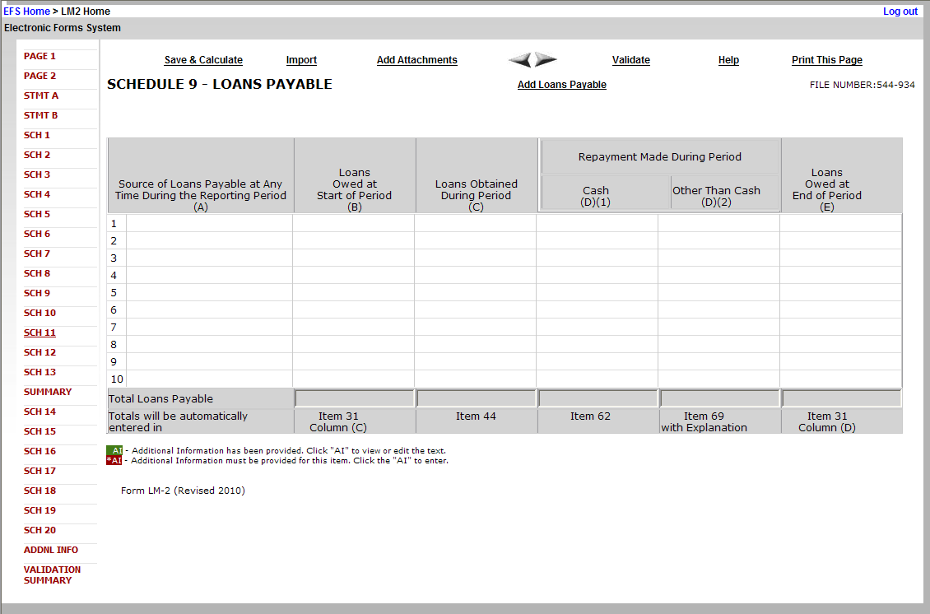Image resolution: width=930 pixels, height=614 pixels.
Task: Click row 4 Other Than Cash cell
Action: (x=718, y=275)
